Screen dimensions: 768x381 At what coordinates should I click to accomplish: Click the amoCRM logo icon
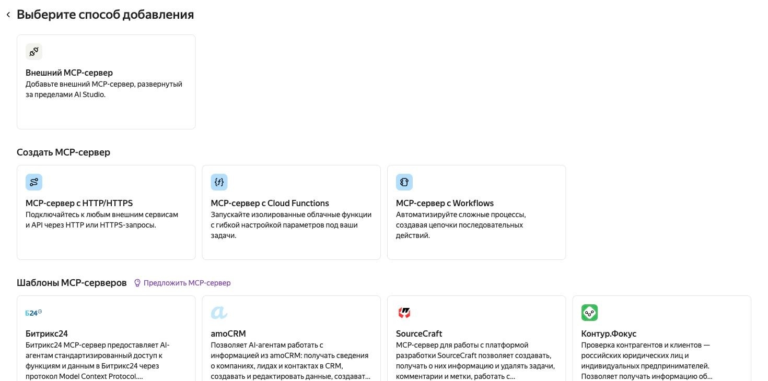coord(219,313)
